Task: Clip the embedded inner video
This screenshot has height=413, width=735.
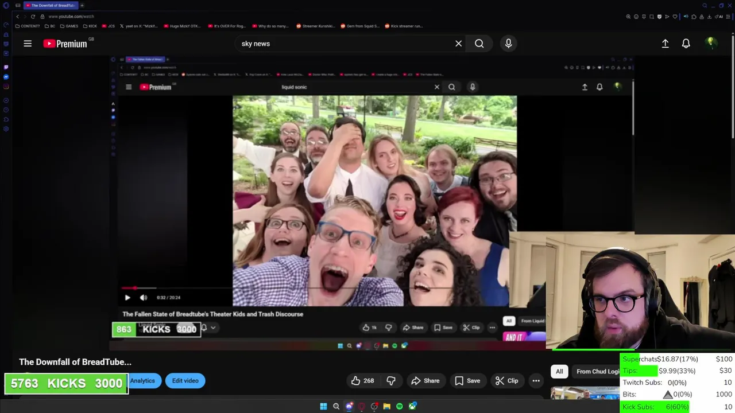Action: (x=471, y=328)
